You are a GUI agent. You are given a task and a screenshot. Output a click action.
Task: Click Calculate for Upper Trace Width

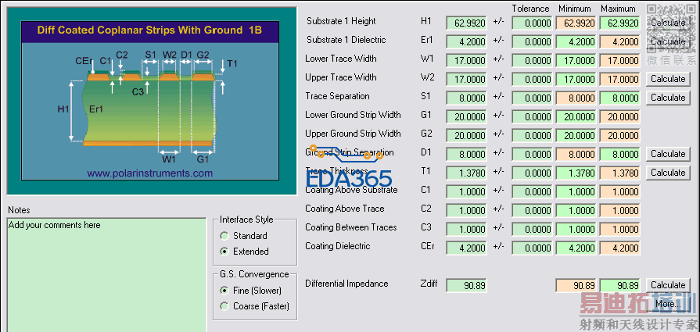(668, 79)
